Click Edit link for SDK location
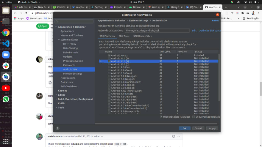262x147 pixels. pos(194,31)
